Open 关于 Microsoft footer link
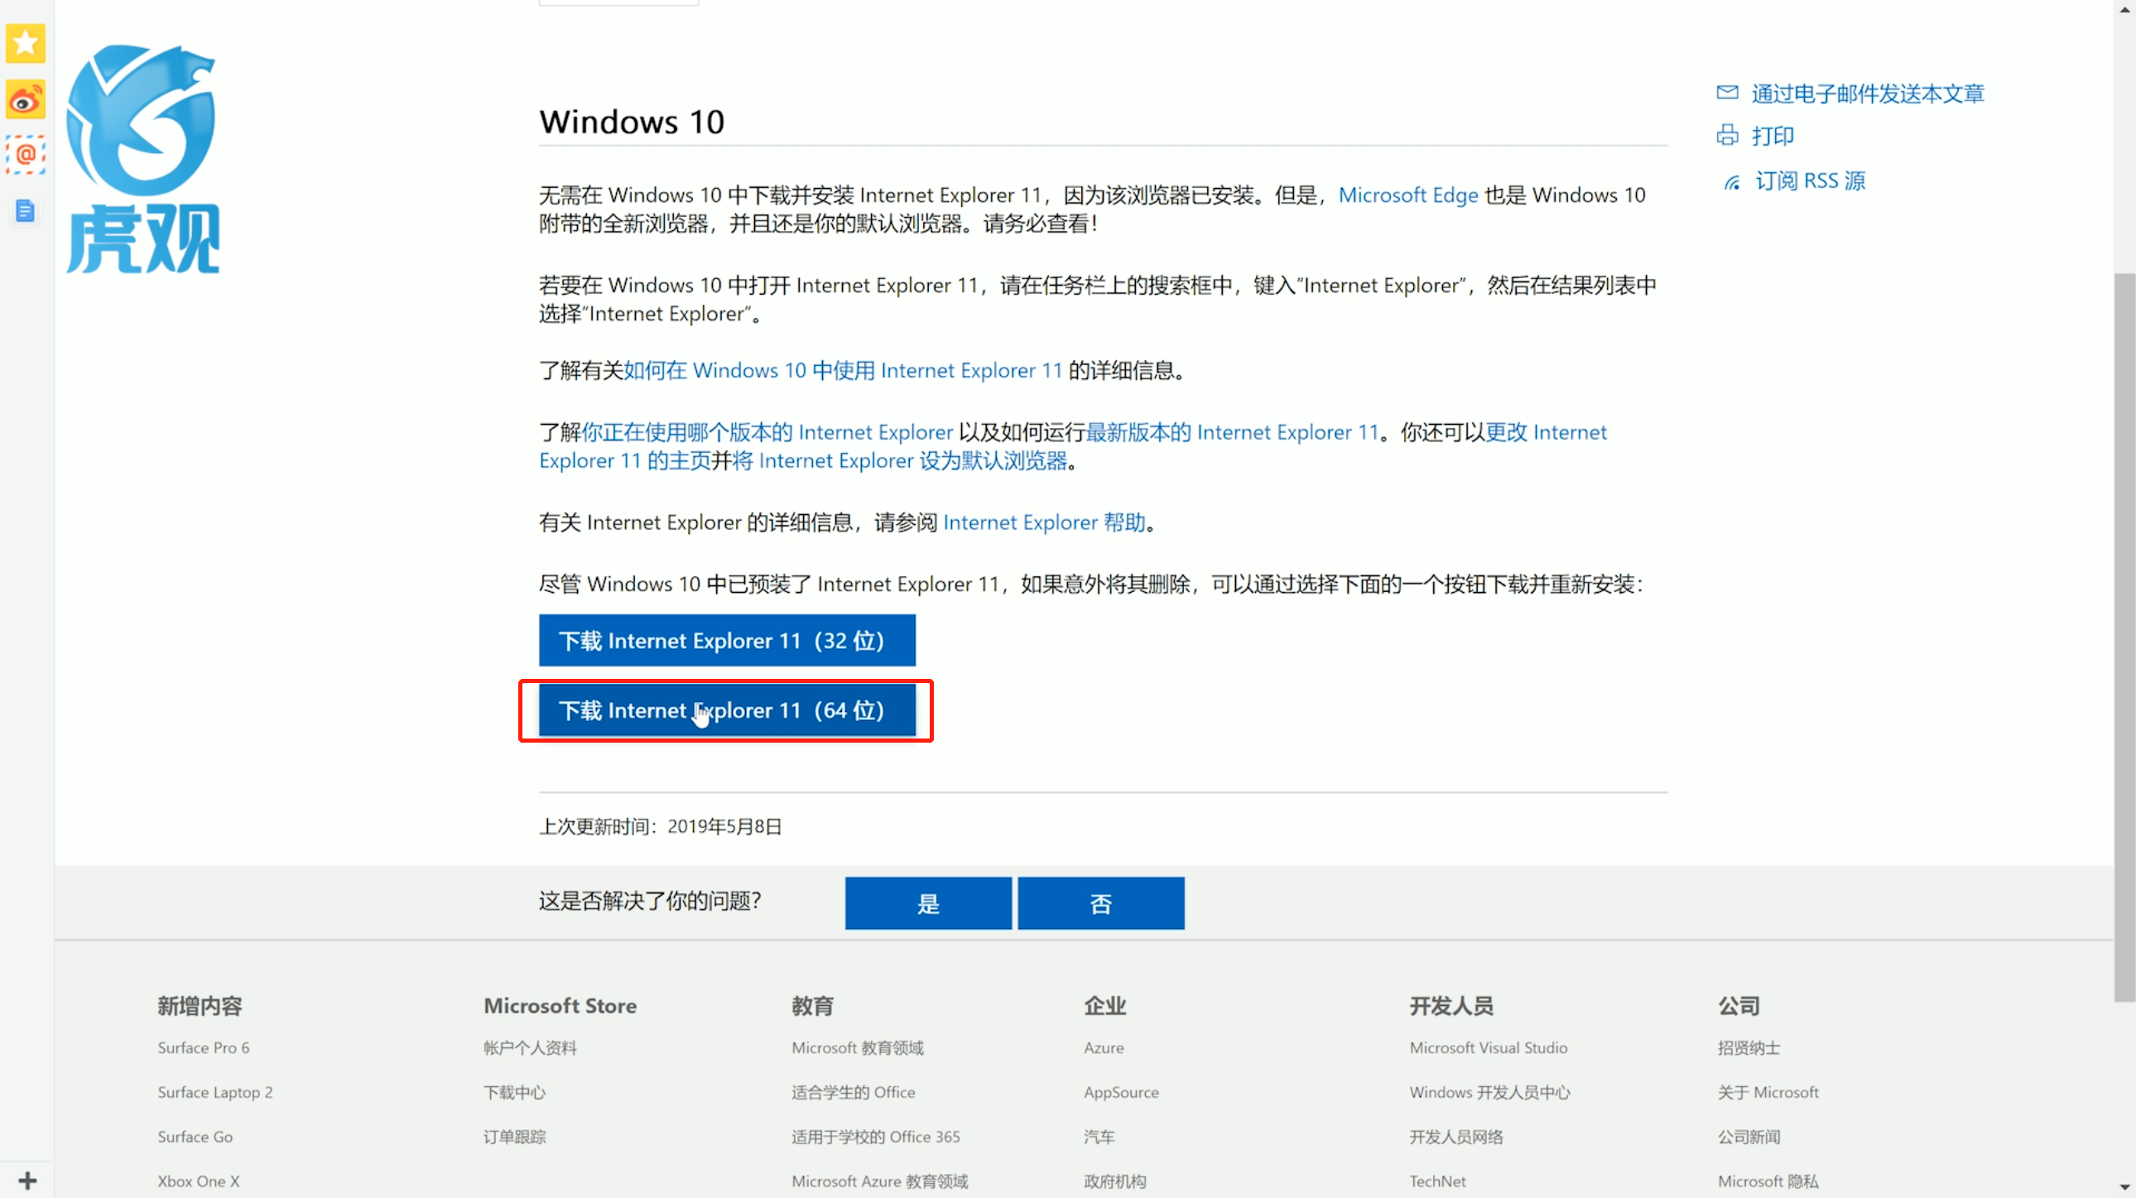 [1768, 1092]
